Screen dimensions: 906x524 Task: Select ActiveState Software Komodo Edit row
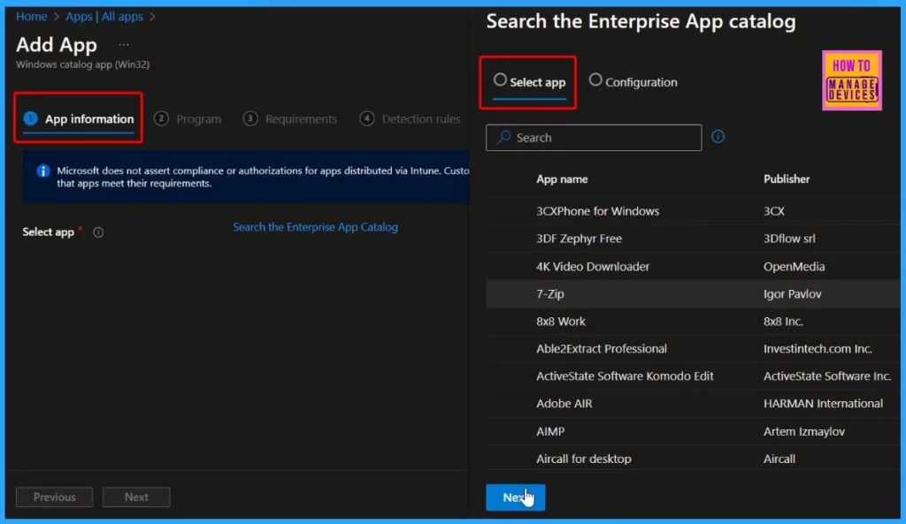(x=693, y=376)
